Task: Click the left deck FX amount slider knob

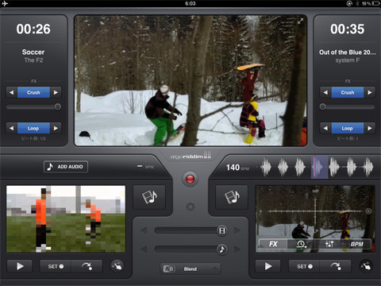Action: (x=57, y=106)
